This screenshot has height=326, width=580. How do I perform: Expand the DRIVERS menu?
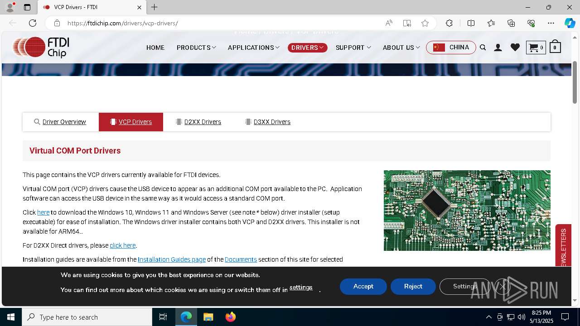tap(307, 48)
